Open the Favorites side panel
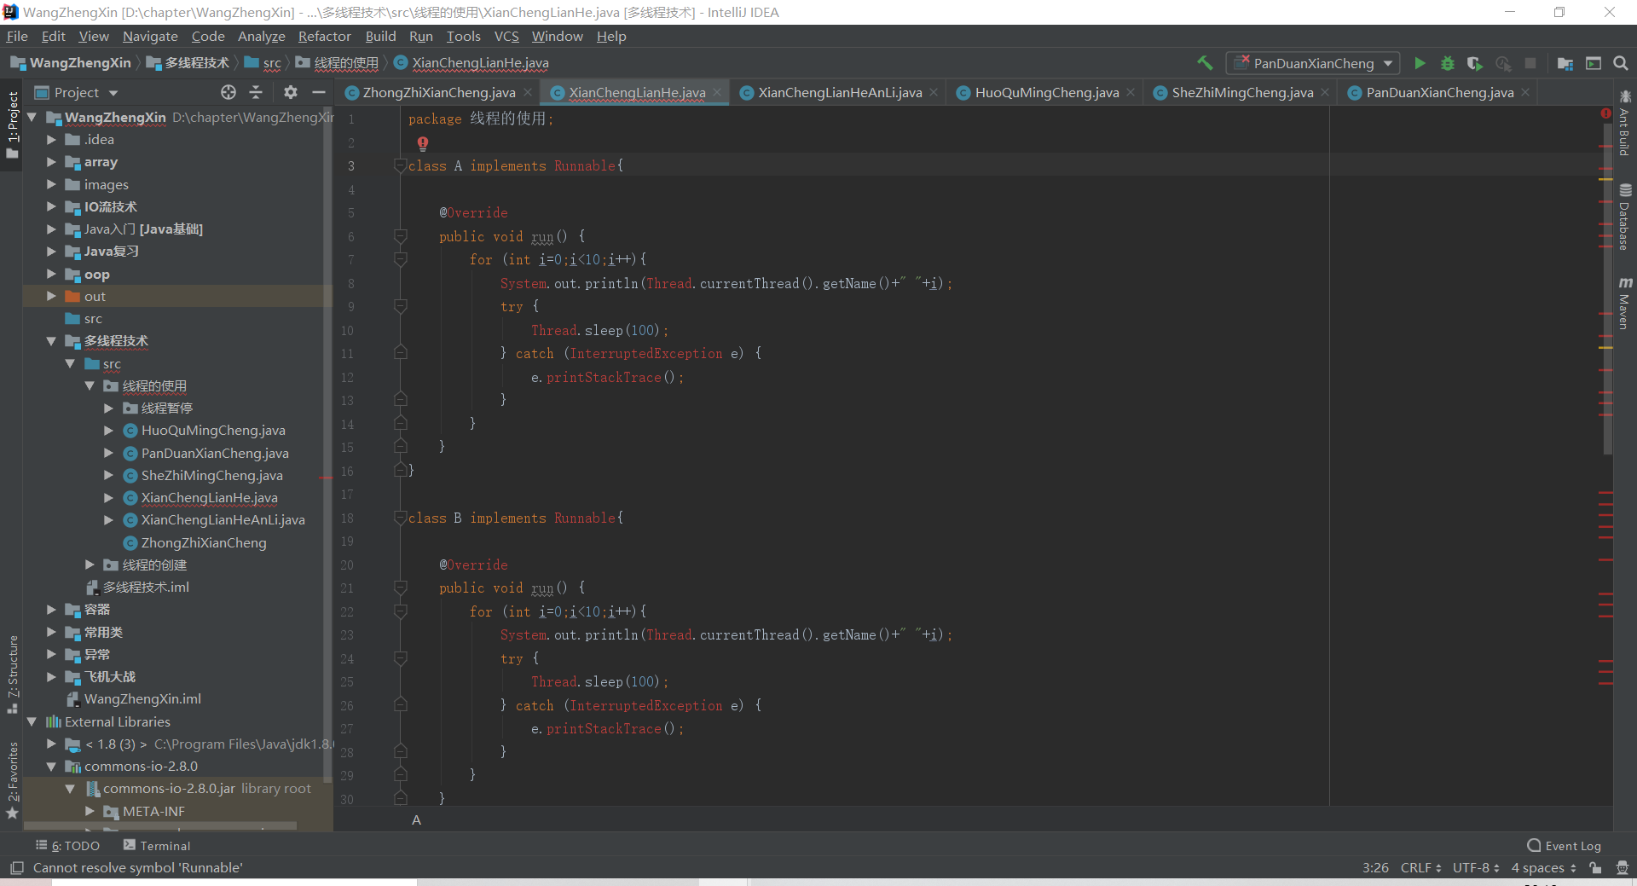This screenshot has height=886, width=1637. click(x=13, y=779)
